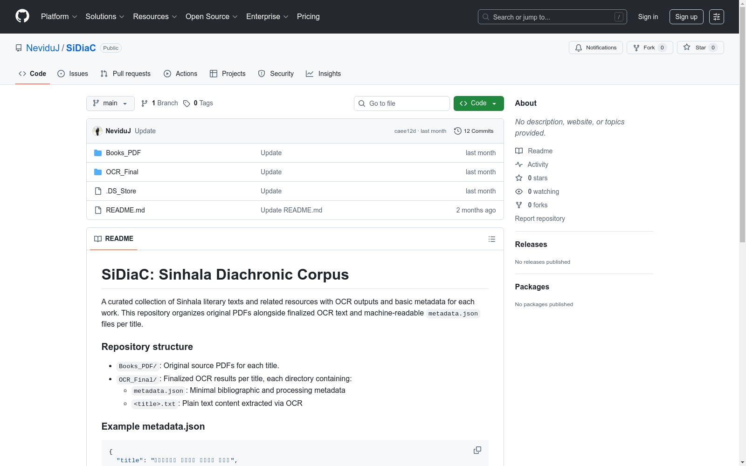Open the .DS_Store file
The width and height of the screenshot is (746, 466).
121,191
